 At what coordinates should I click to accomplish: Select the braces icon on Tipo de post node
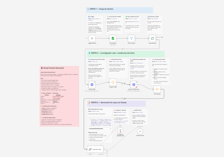pos(157,89)
